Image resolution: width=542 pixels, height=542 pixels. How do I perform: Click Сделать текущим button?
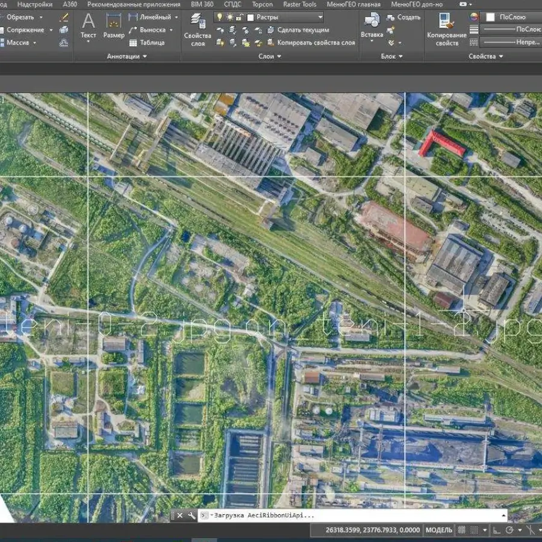(302, 30)
